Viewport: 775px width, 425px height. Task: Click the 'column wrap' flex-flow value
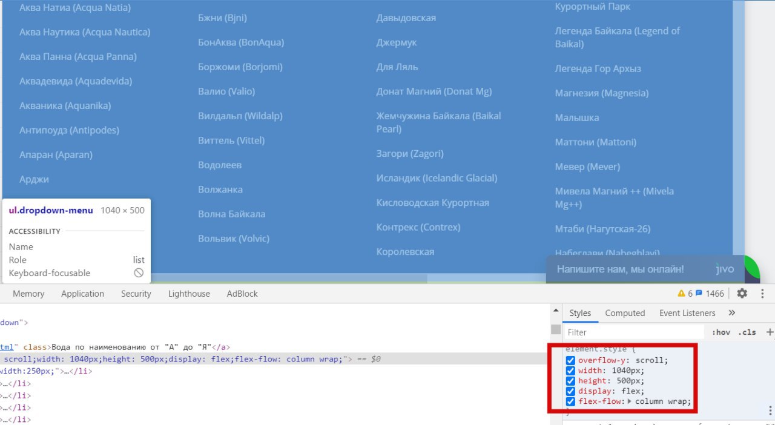pyautogui.click(x=660, y=401)
